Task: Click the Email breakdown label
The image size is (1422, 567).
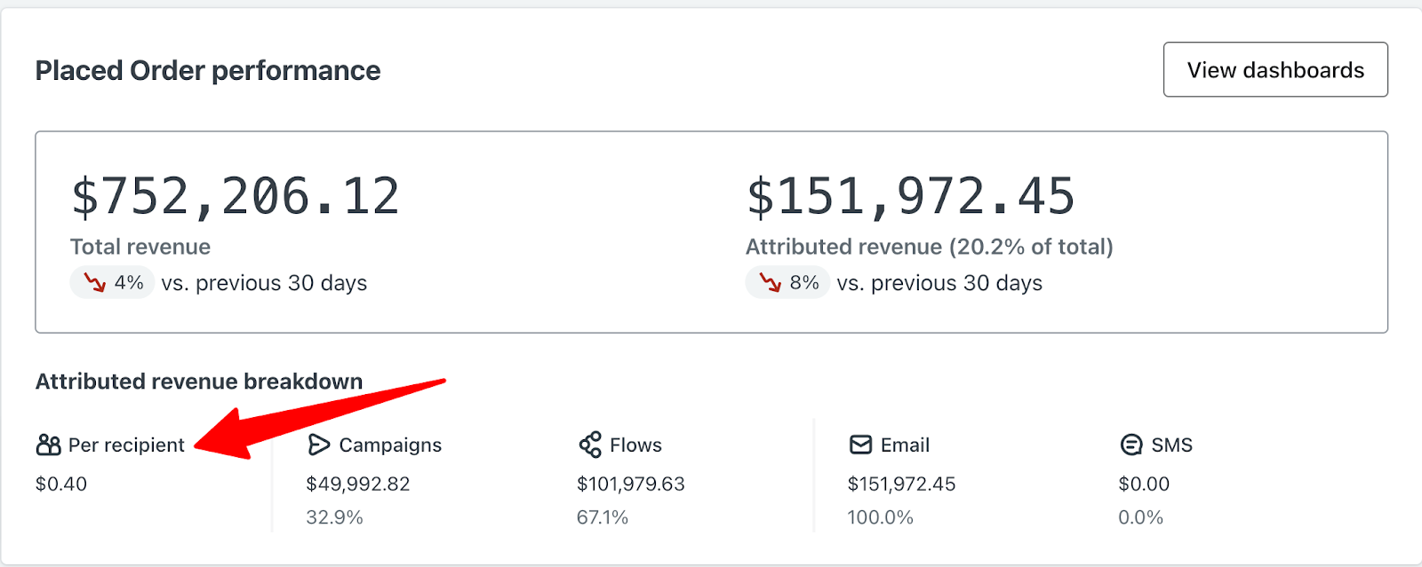Action: click(905, 445)
